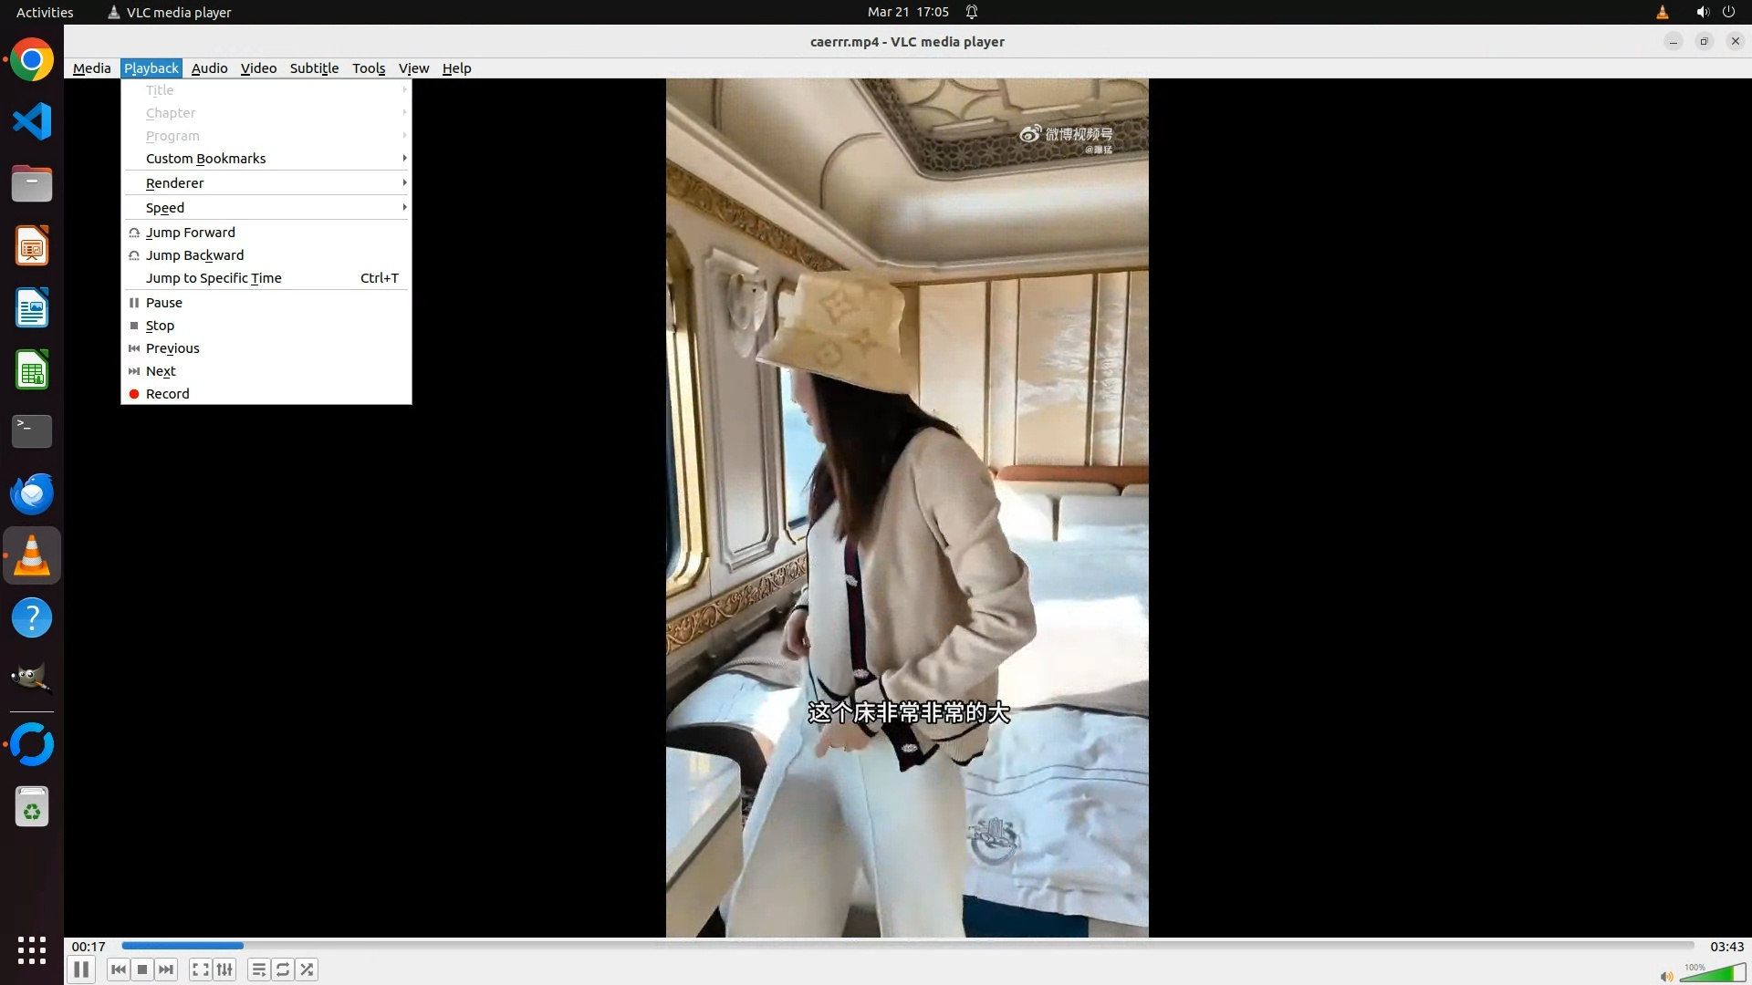
Task: Skip to next media track icon
Action: point(166,969)
